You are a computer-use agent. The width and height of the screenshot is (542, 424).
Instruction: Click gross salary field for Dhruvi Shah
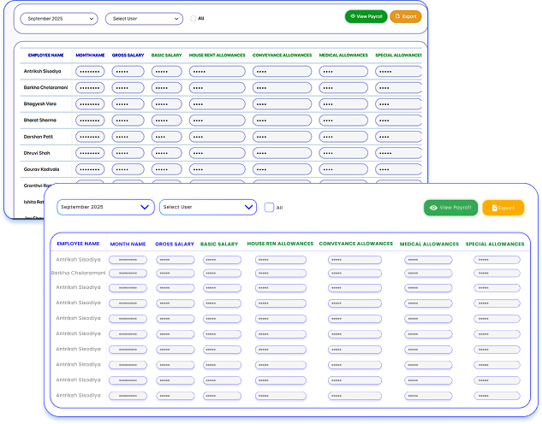(x=128, y=152)
